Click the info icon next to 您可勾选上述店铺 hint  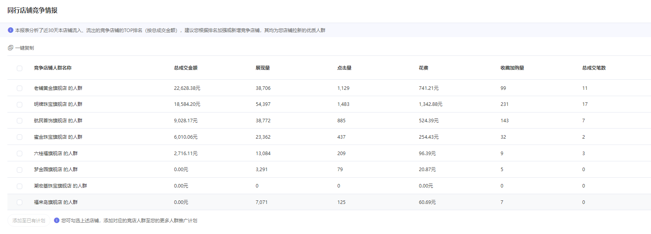(57, 220)
